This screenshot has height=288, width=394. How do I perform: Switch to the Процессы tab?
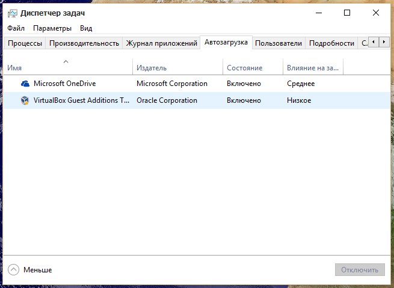coord(25,43)
